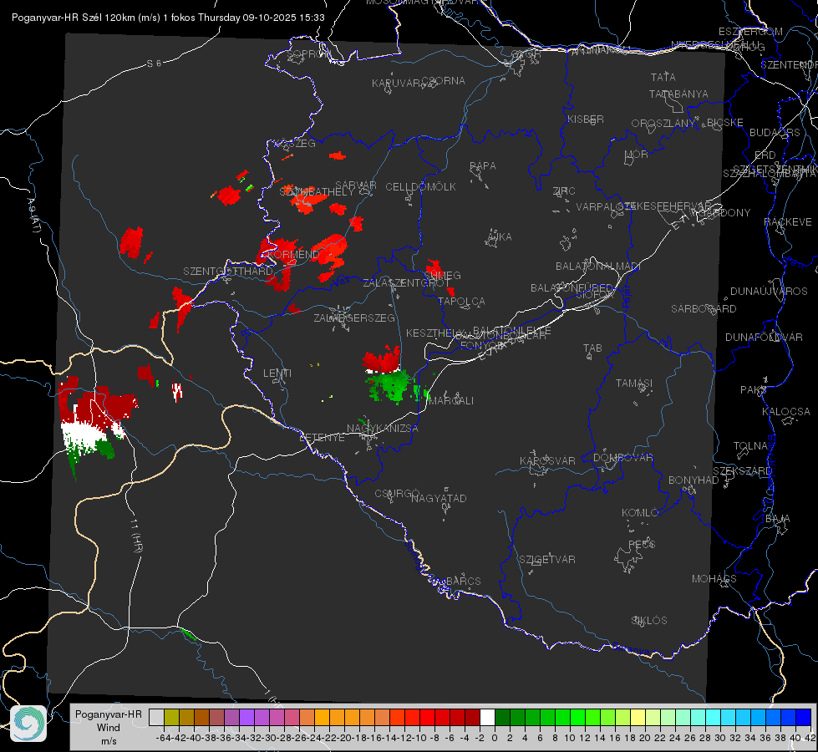Click the SZENTGOTTHARD town label
Image resolution: width=818 pixels, height=752 pixels.
point(228,272)
